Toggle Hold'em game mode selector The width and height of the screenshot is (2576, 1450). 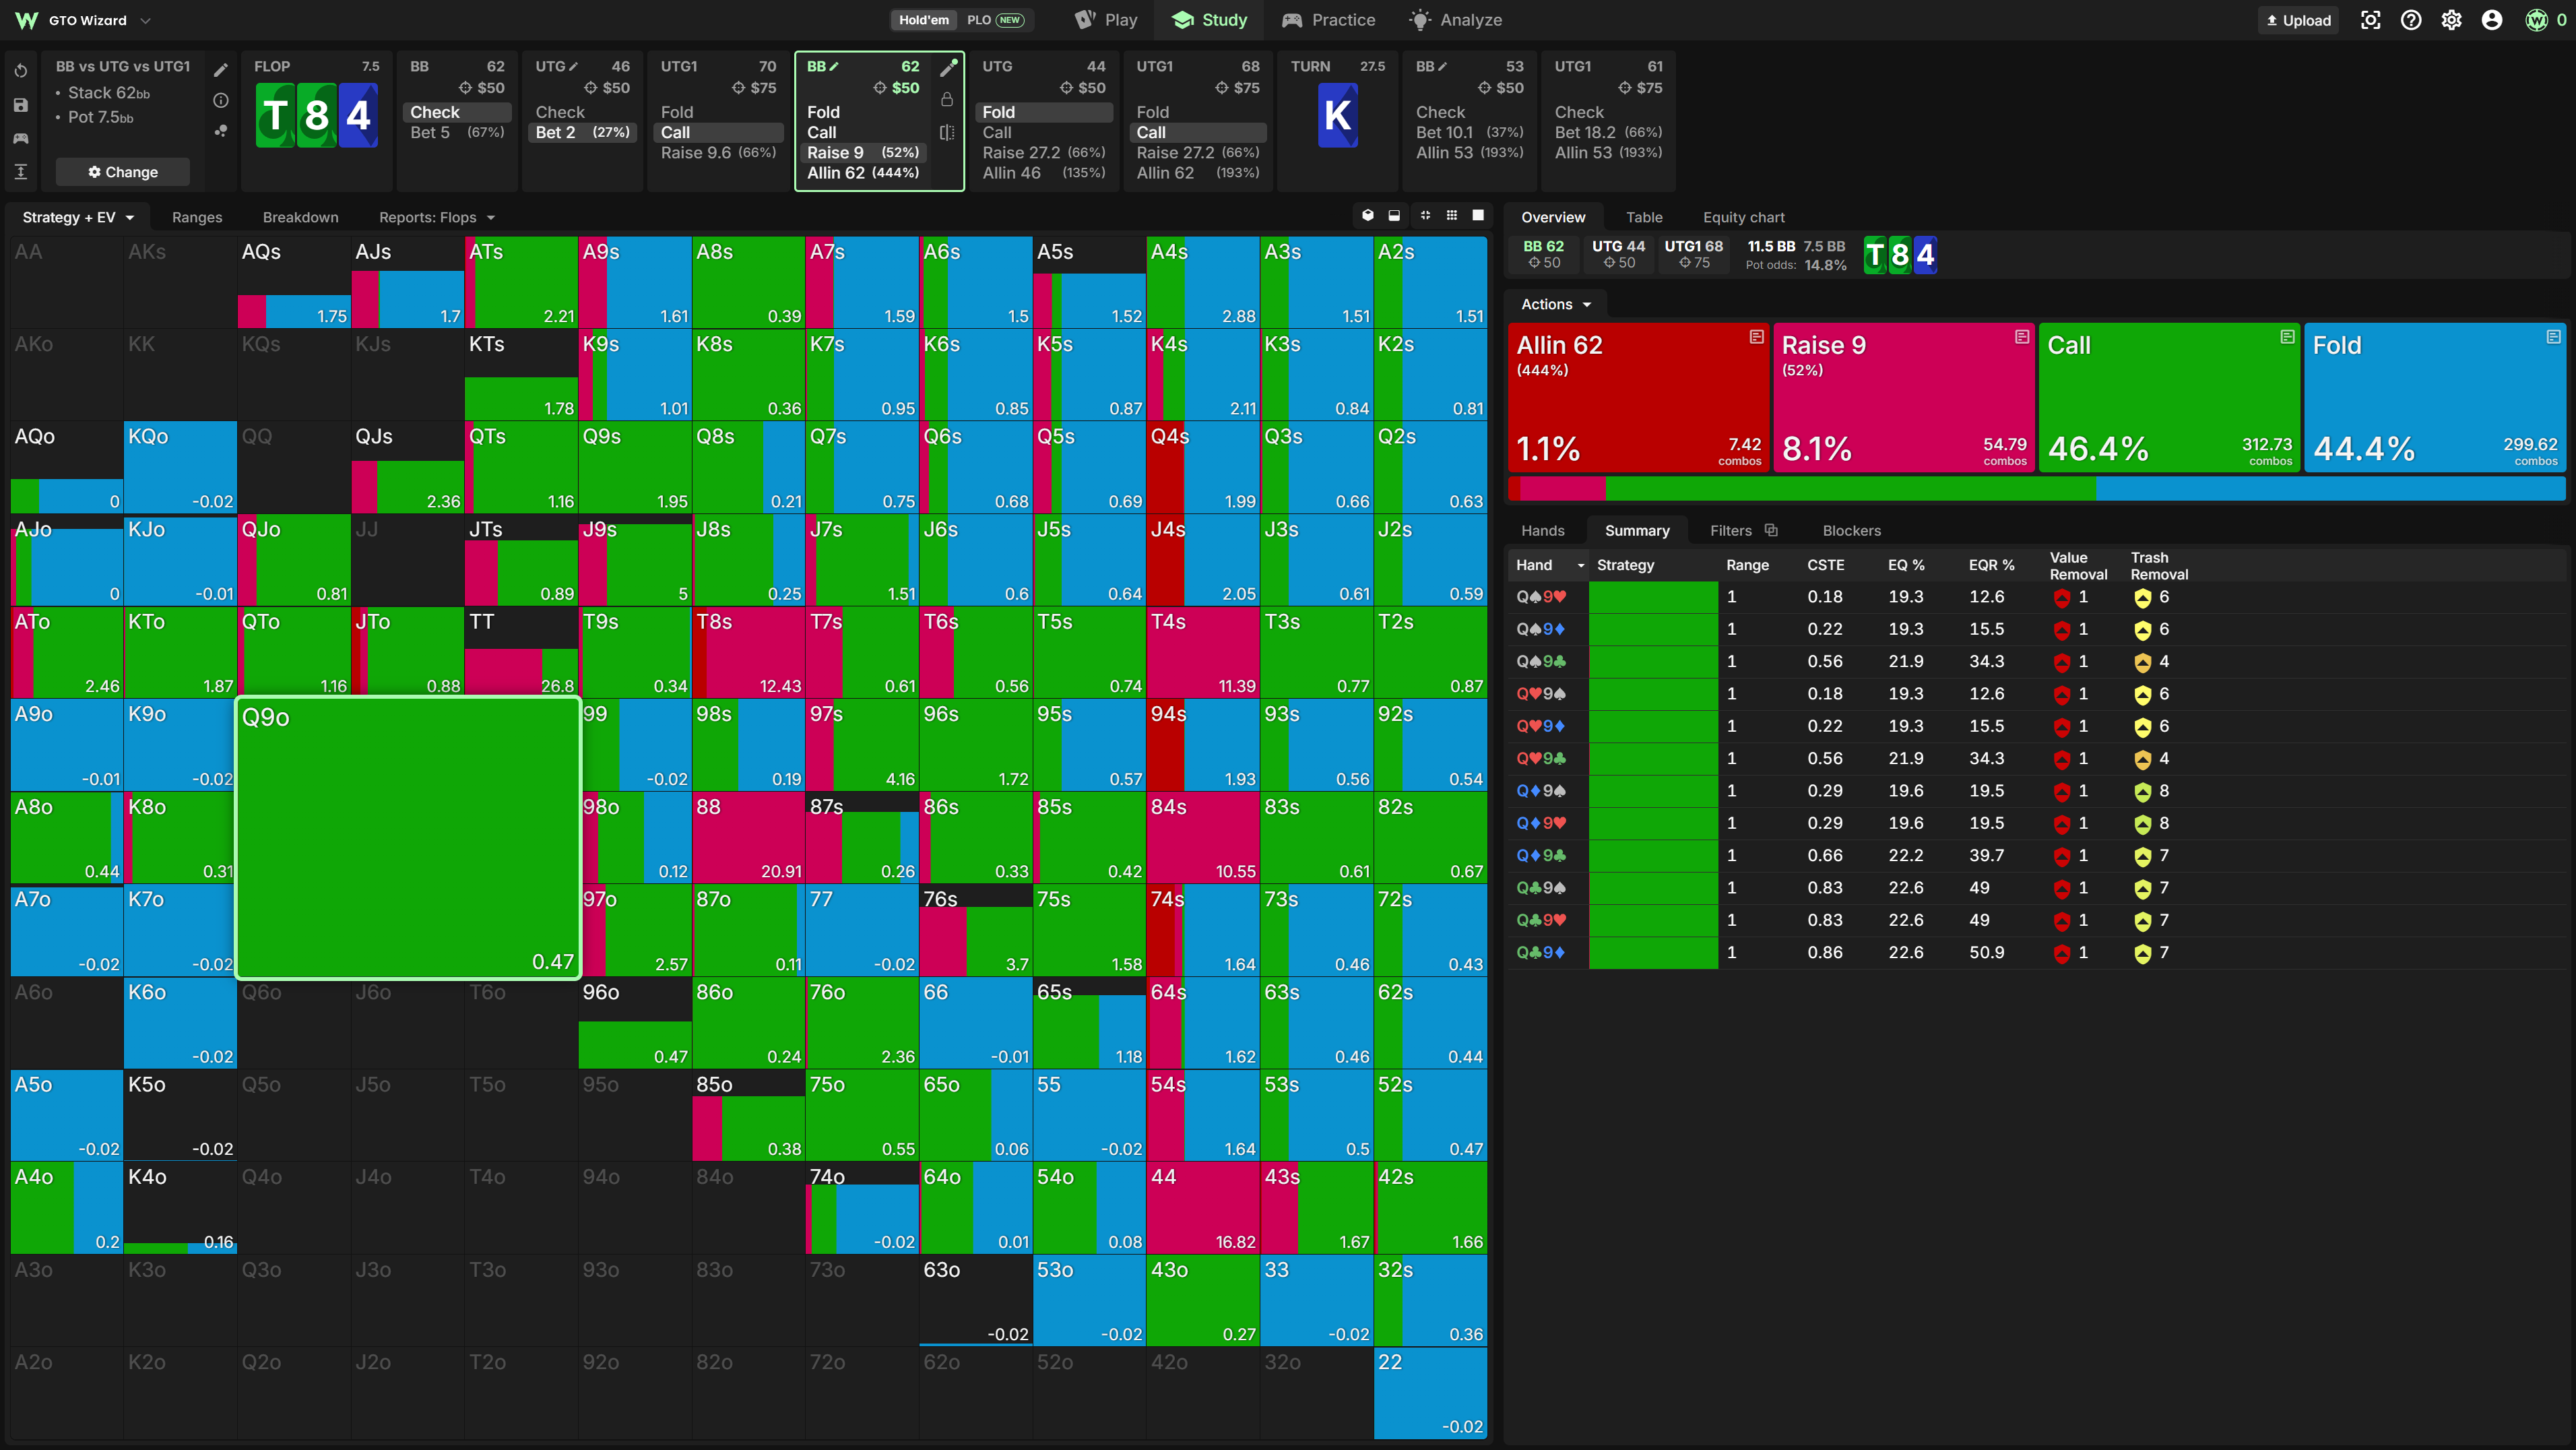click(x=923, y=20)
